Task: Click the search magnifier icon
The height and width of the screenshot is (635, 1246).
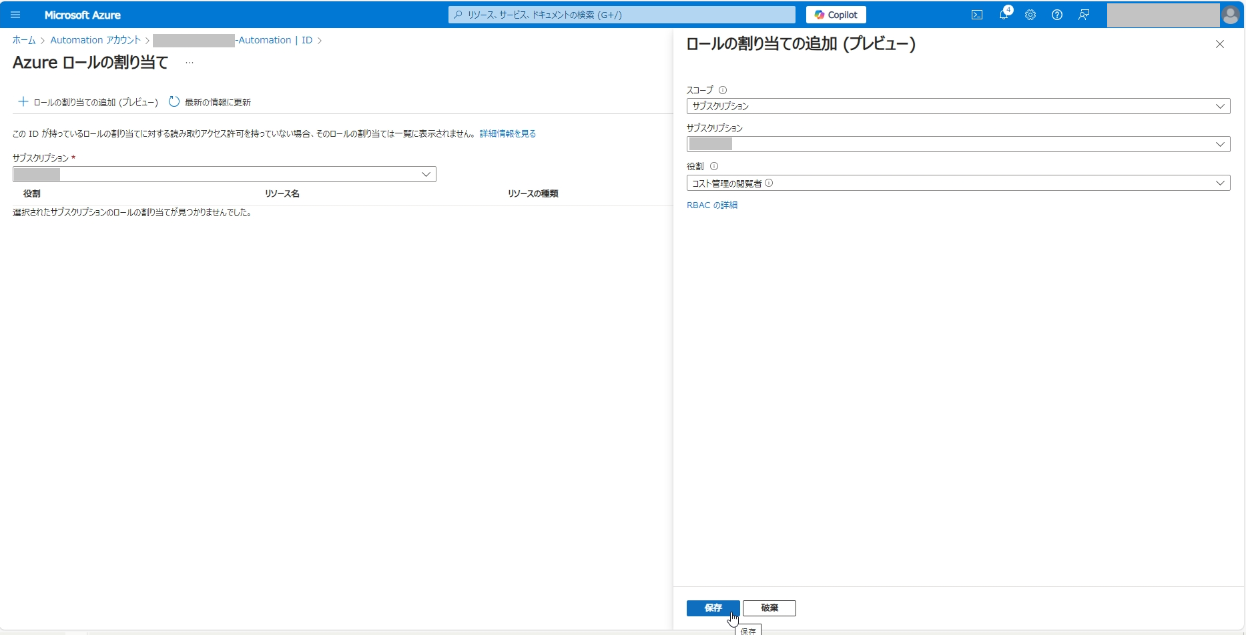Action: (458, 15)
